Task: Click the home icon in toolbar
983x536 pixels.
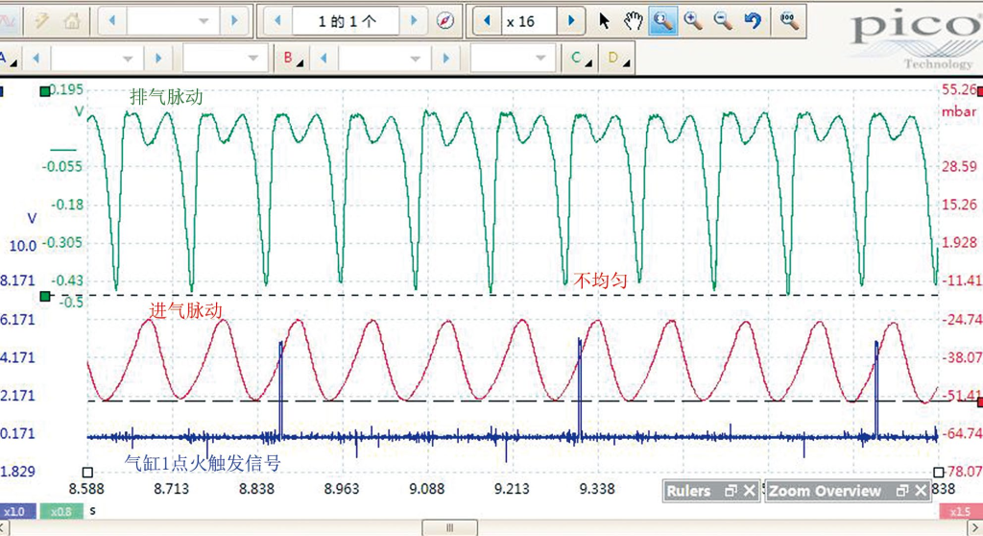Action: pos(72,21)
